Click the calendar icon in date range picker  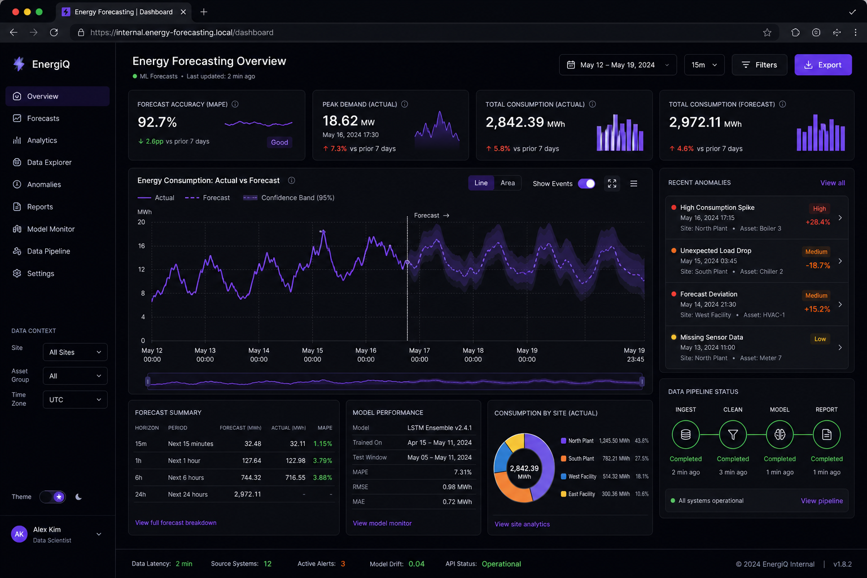[x=571, y=65]
